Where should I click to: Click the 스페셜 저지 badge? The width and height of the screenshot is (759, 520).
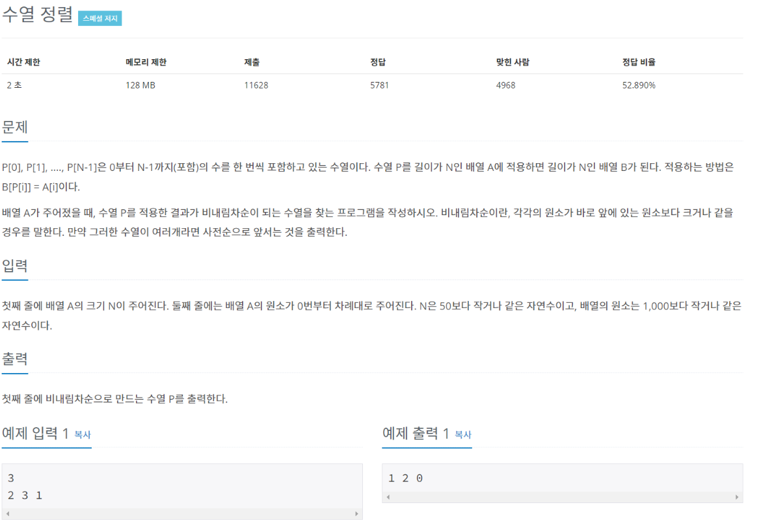tap(100, 18)
